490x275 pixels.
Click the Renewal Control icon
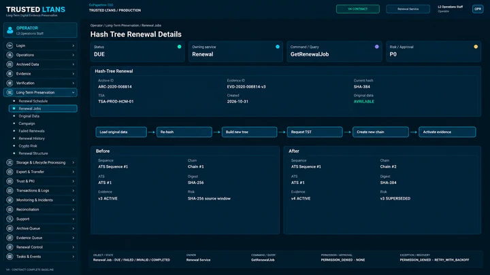(10, 247)
